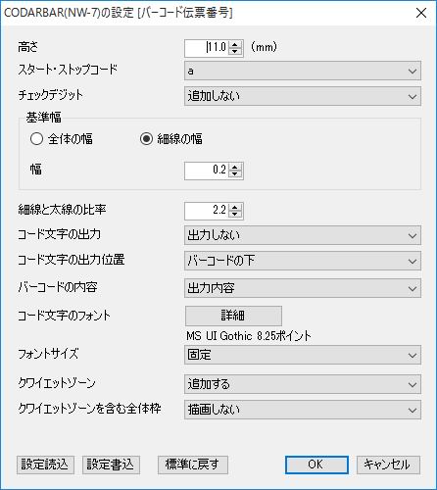Increase the 細線と太線の比率 value
The image size is (437, 490).
point(235,207)
